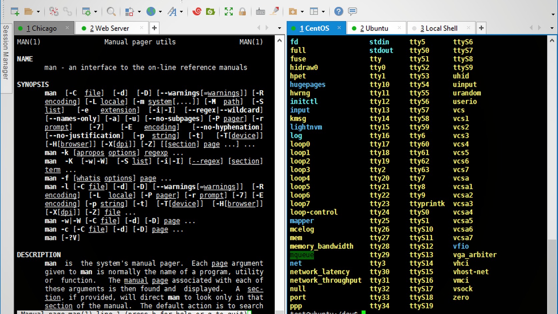
Task: Click the Lock screen padlock icon
Action: pyautogui.click(x=242, y=12)
